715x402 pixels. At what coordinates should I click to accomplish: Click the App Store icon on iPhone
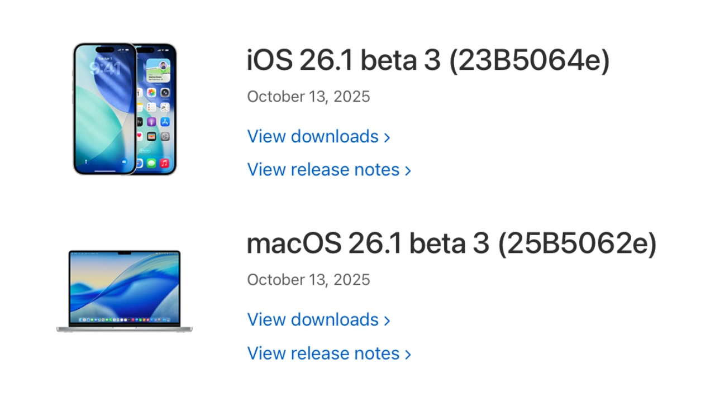pyautogui.click(x=165, y=122)
